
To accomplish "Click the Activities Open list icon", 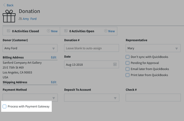I will point(66,31).
